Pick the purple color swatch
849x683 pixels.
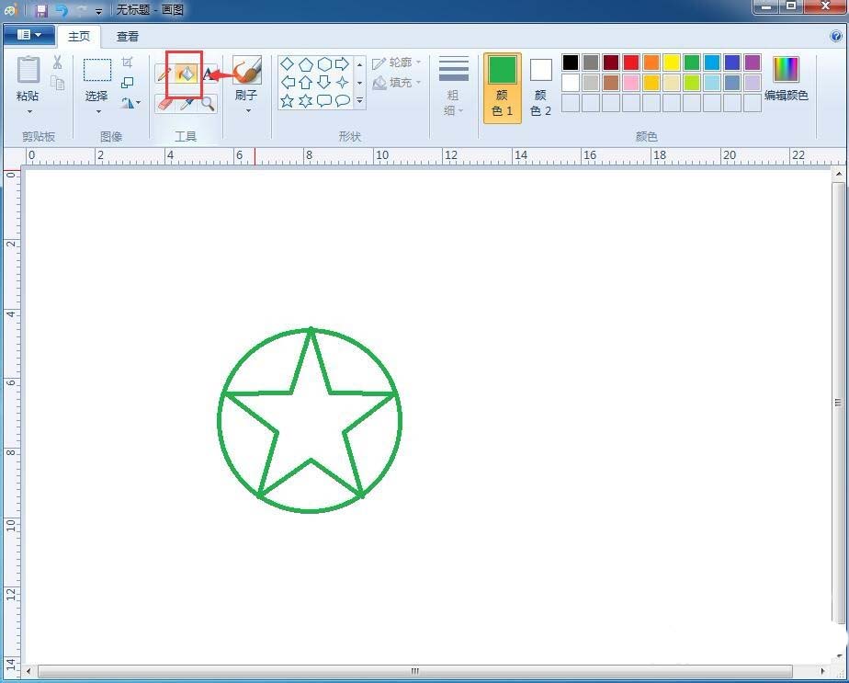[753, 63]
